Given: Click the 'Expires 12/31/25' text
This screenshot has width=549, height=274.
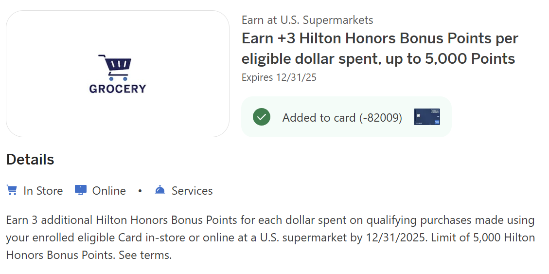Looking at the screenshot, I should (279, 77).
